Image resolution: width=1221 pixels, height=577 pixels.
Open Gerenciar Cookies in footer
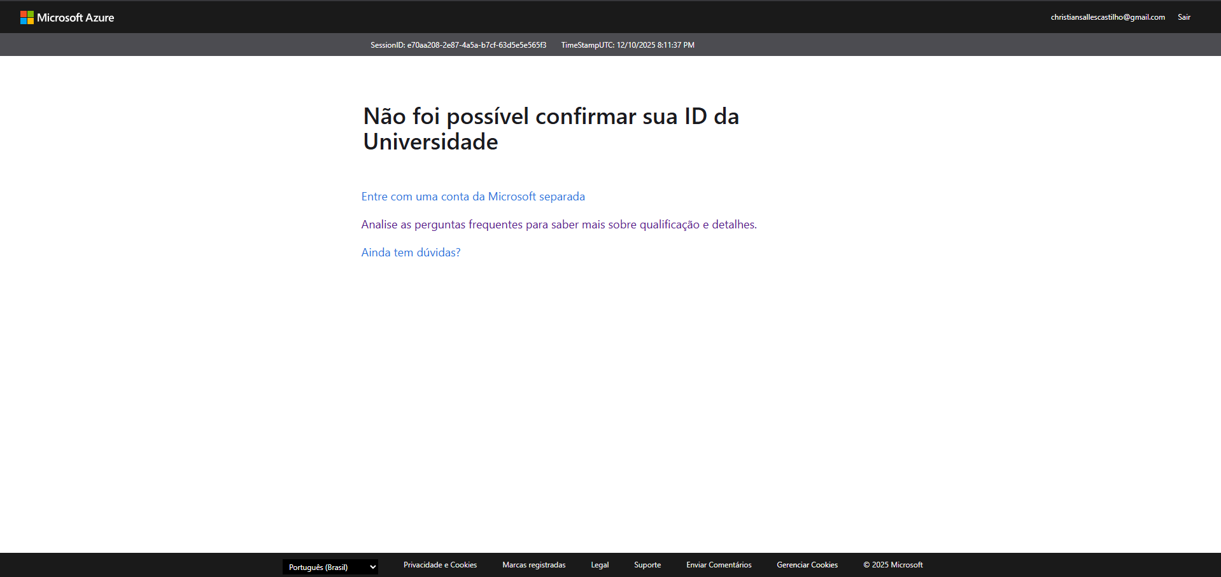[807, 565]
